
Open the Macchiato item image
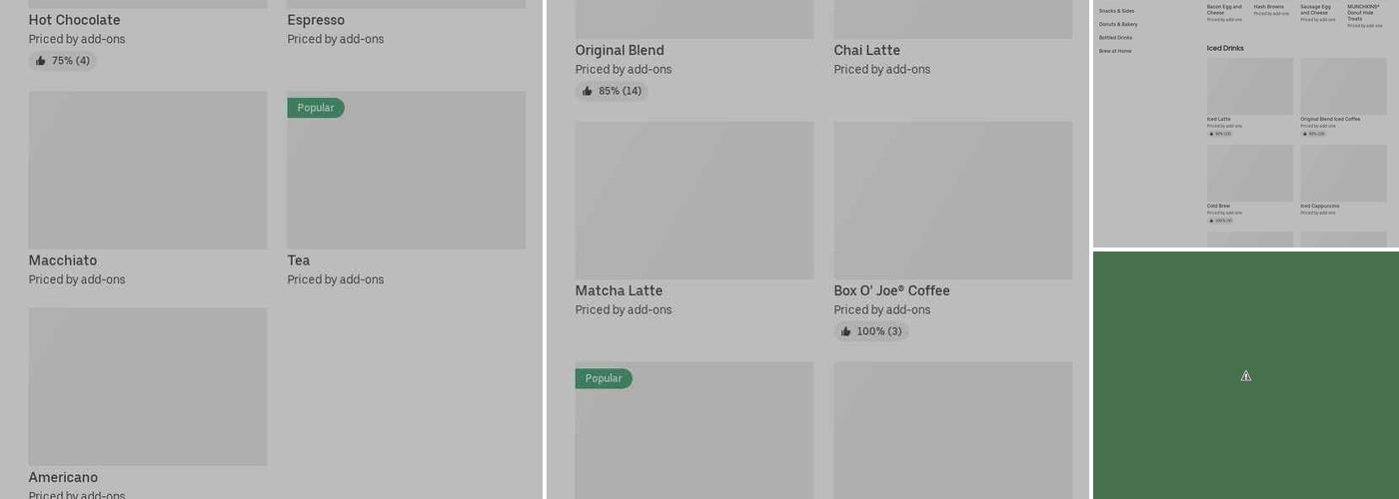coord(148,170)
